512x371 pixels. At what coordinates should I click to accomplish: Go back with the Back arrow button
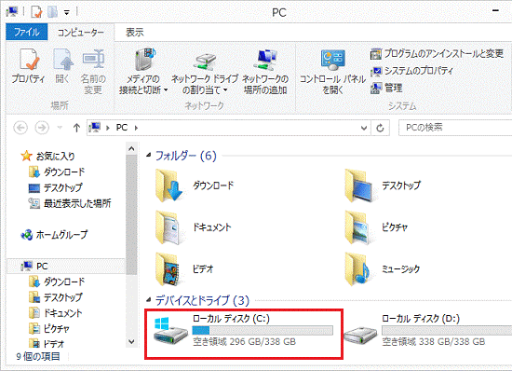(20, 128)
